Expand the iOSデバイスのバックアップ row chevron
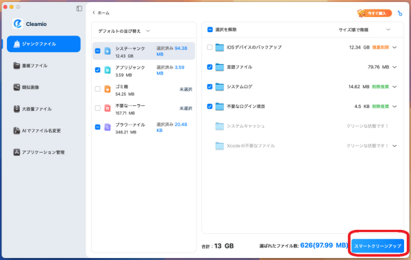The image size is (411, 260). pos(395,47)
